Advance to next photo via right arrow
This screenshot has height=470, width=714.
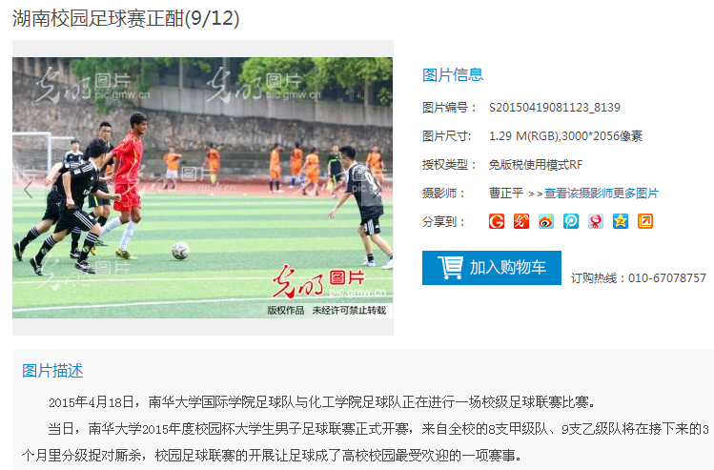(377, 190)
